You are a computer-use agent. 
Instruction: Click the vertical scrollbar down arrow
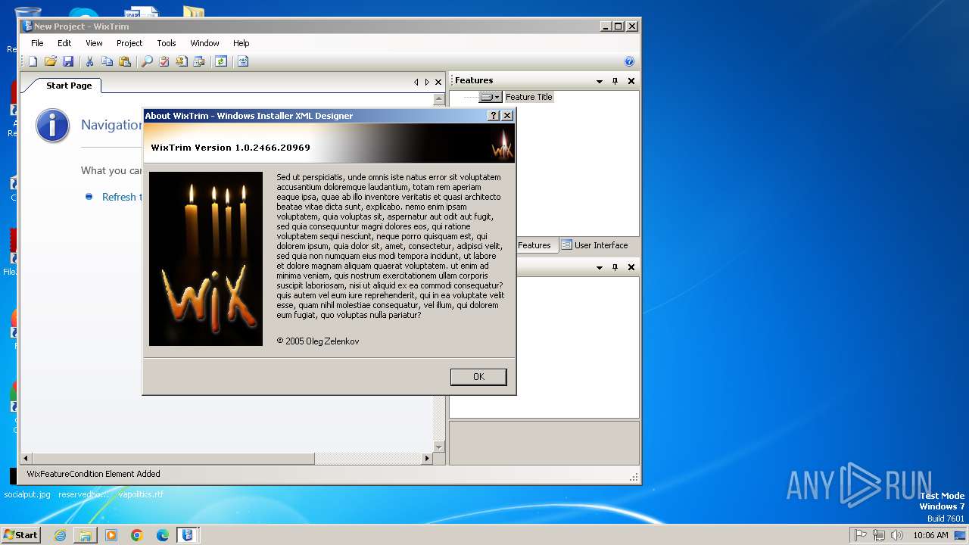pyautogui.click(x=438, y=447)
